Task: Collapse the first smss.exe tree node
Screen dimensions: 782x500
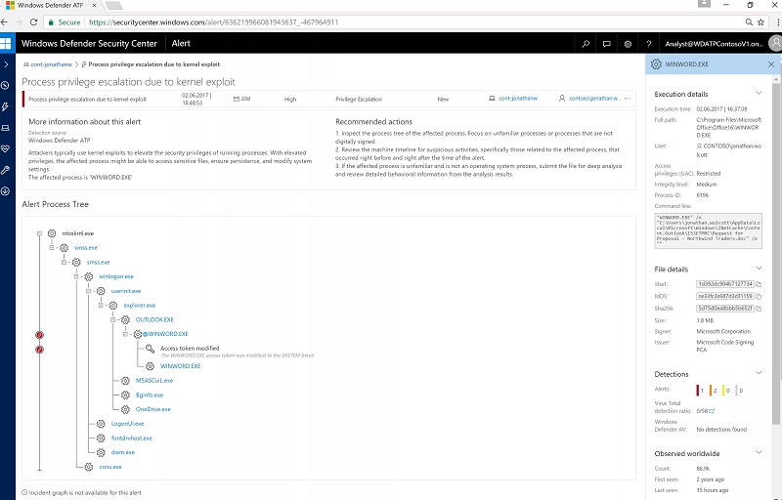Action: pyautogui.click(x=52, y=247)
